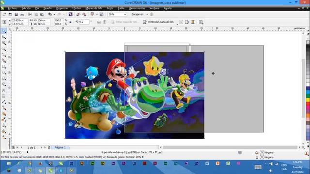Viewport: 310px width, 174px height.
Task: Click the no-color X swatch atop the palette
Action: (x=308, y=42)
